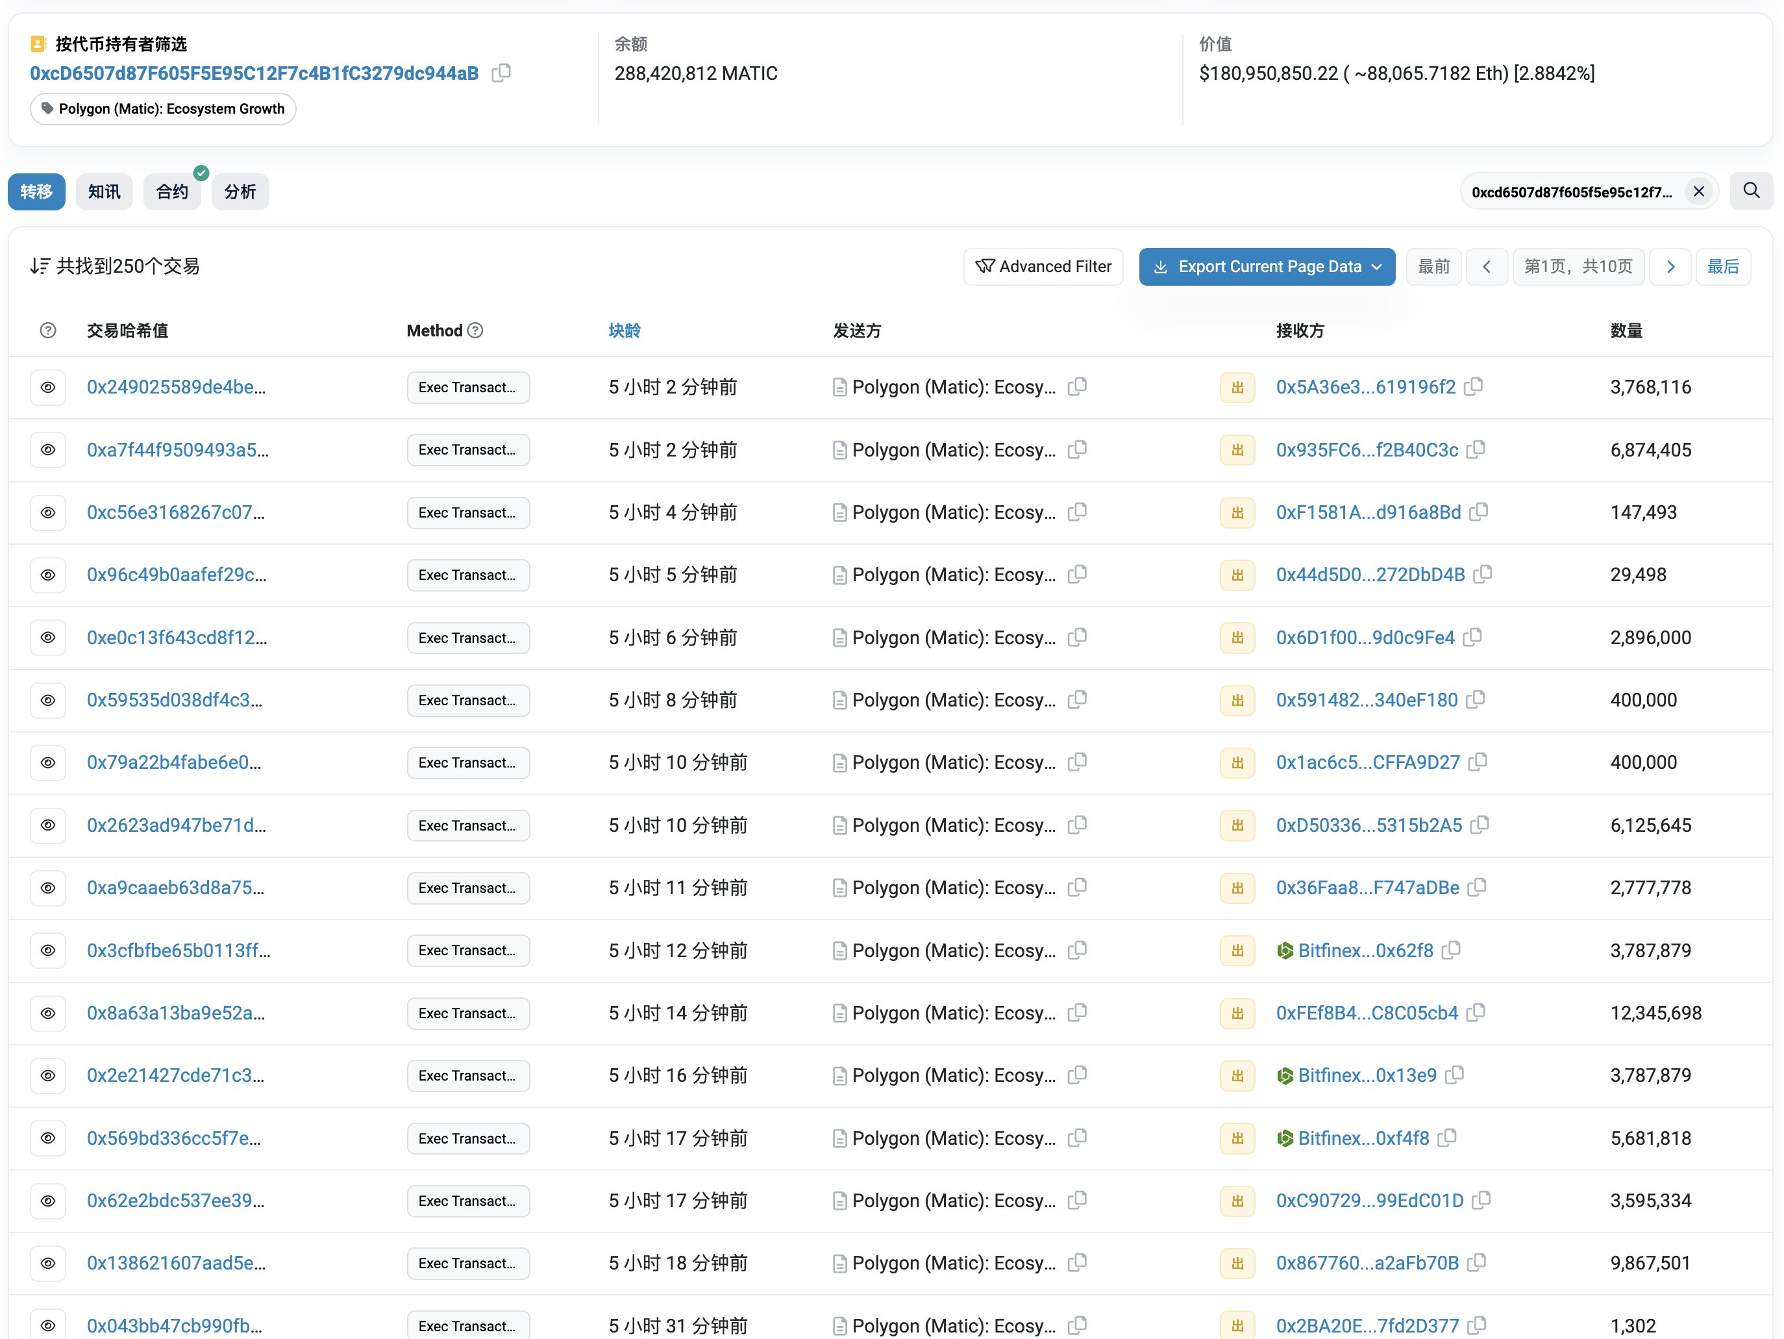The image size is (1784, 1339).
Task: Open transaction 0xa9caaeb63d8a75
Action: (176, 888)
